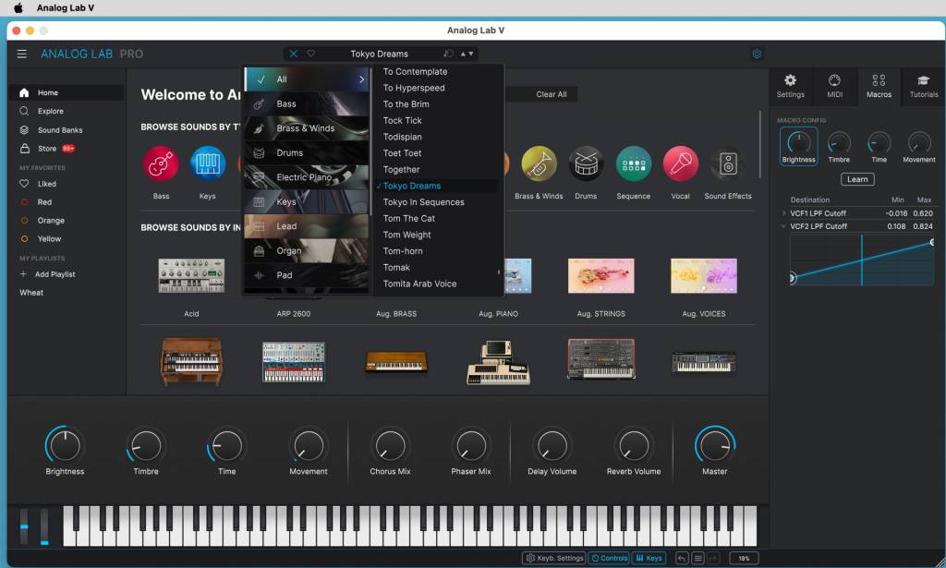This screenshot has width=946, height=568.
Task: Open Keyb. Settings in bottom bar
Action: [554, 558]
